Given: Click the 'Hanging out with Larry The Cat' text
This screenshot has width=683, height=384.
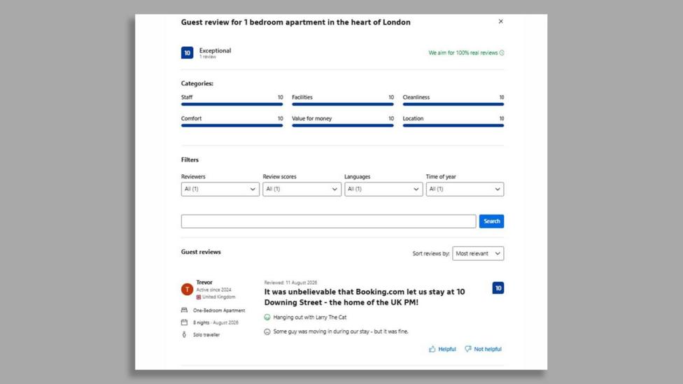Looking at the screenshot, I should (x=310, y=318).
